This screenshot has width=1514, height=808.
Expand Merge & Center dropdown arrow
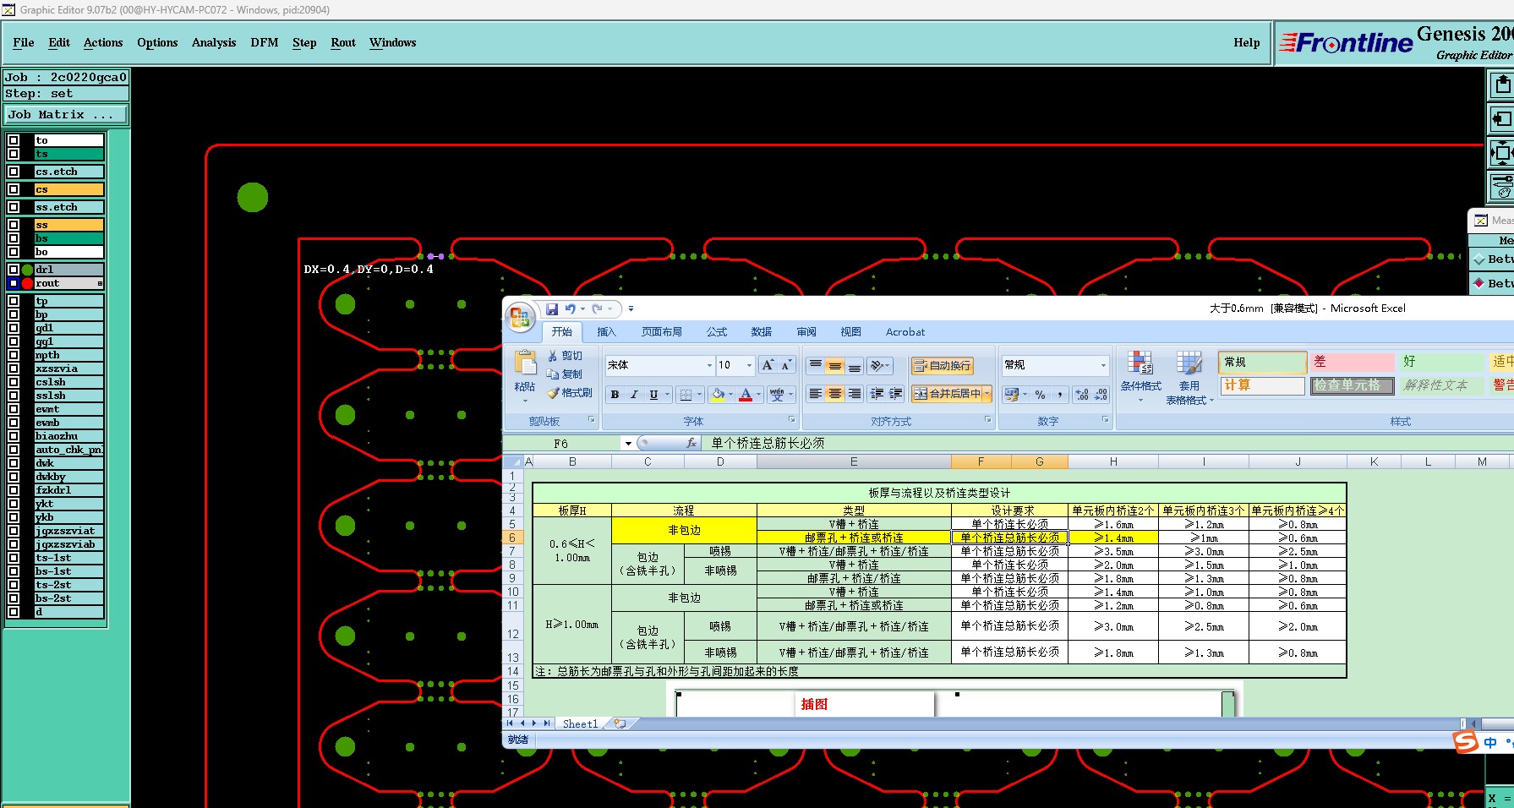(x=987, y=394)
